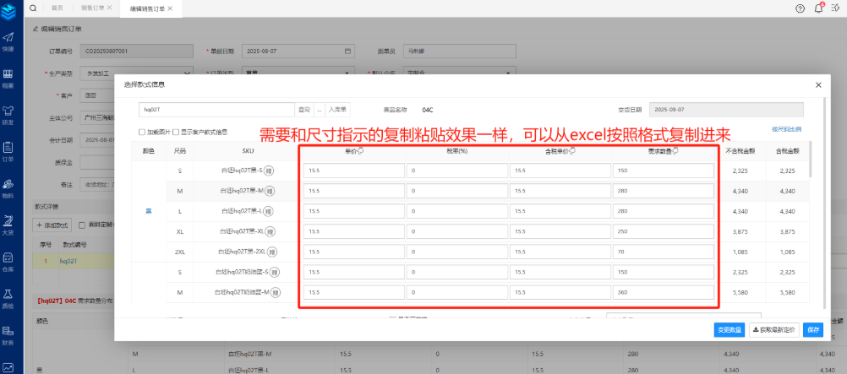Click the 保存 button in dialog
The height and width of the screenshot is (374, 847).
[813, 330]
